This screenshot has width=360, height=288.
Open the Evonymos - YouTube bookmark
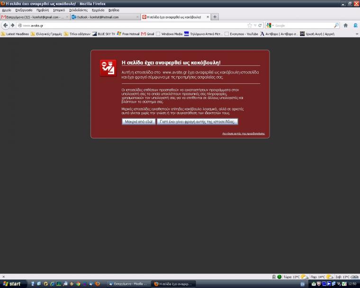coord(241,34)
